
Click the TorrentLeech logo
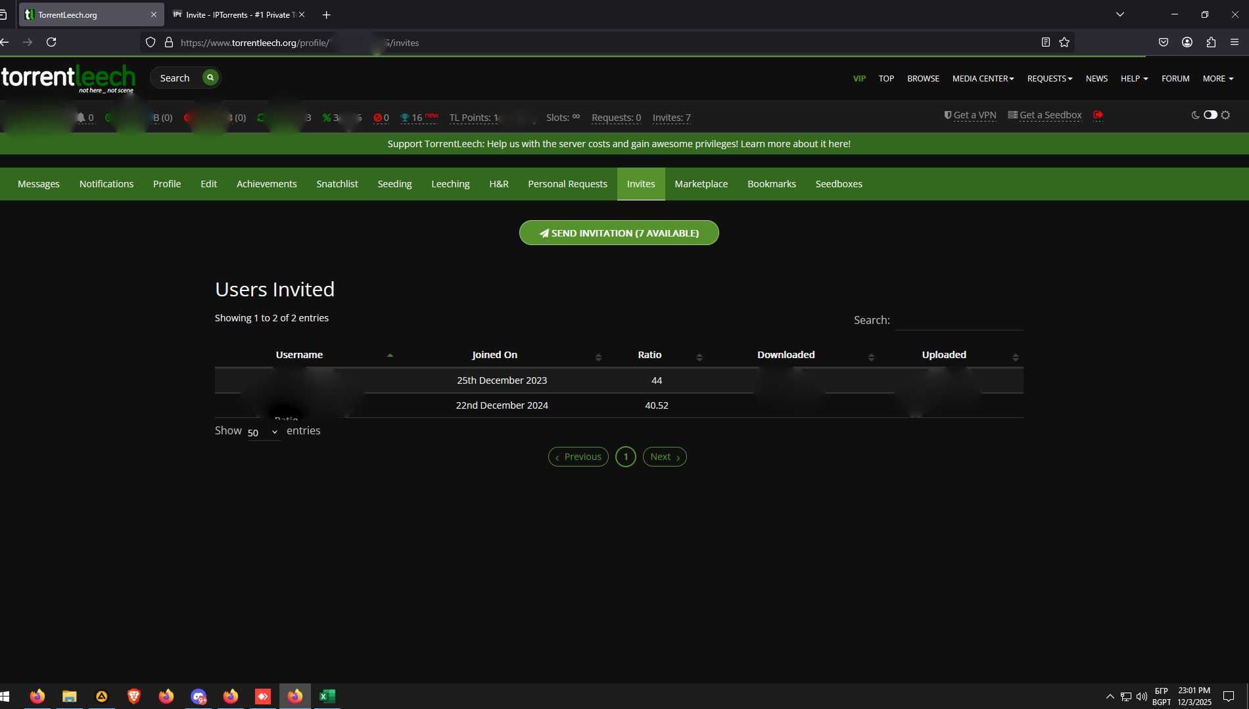(x=68, y=78)
